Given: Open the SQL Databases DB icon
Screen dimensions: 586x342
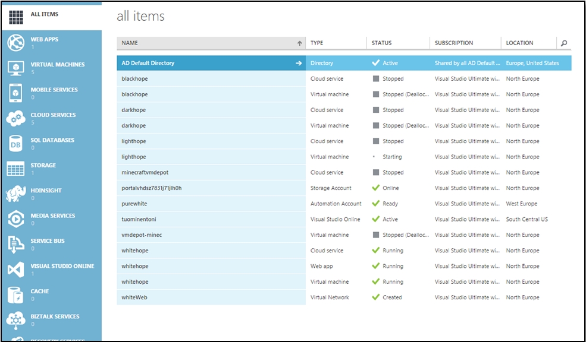Looking at the screenshot, I should coord(15,144).
